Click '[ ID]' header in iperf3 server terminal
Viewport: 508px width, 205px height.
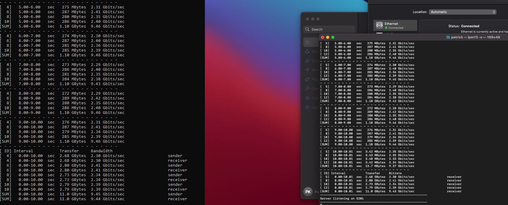(325, 173)
